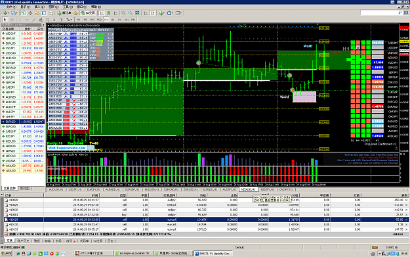The image size is (410, 257).
Task: Open the 插入 (Insert) menu
Action: tap(39, 7)
